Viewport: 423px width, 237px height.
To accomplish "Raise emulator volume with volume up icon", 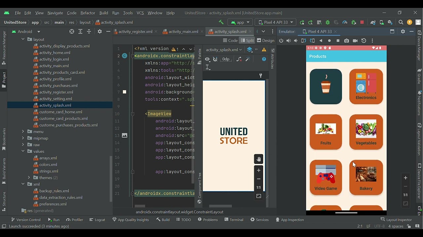I will [x=288, y=41].
